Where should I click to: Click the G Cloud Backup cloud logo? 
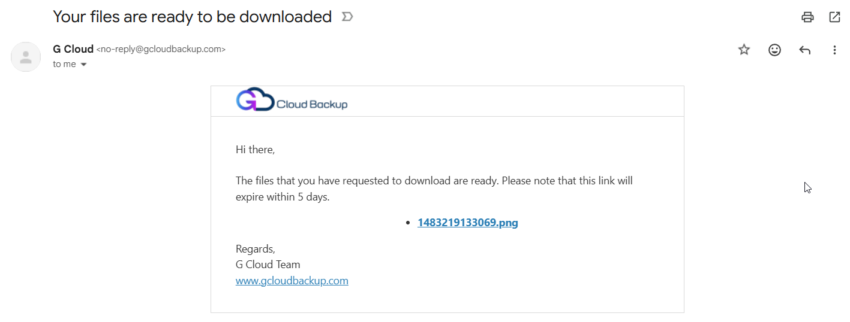coord(255,100)
